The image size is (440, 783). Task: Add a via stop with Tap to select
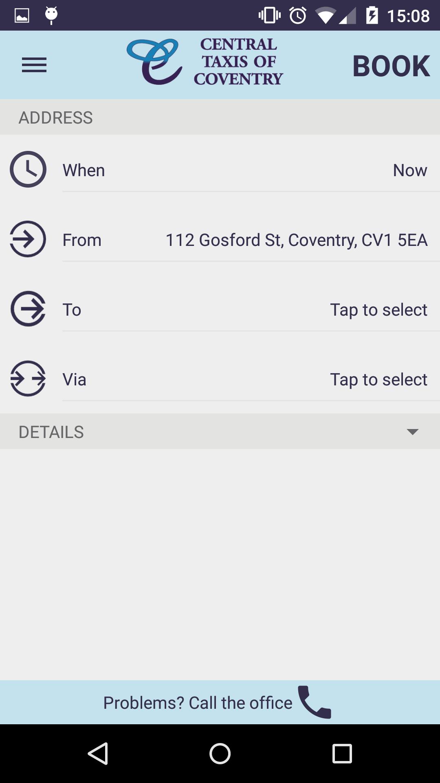378,380
